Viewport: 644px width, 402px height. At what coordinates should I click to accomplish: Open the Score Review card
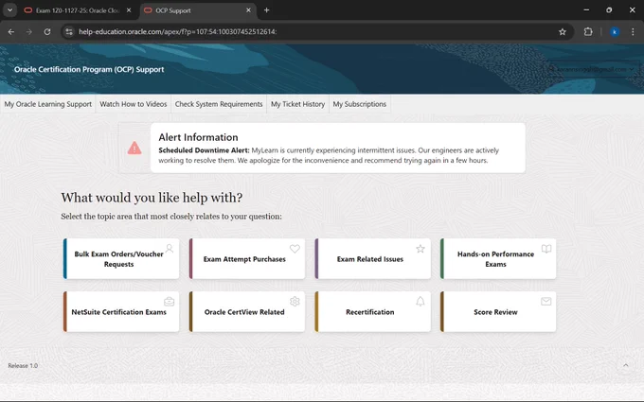click(498, 312)
